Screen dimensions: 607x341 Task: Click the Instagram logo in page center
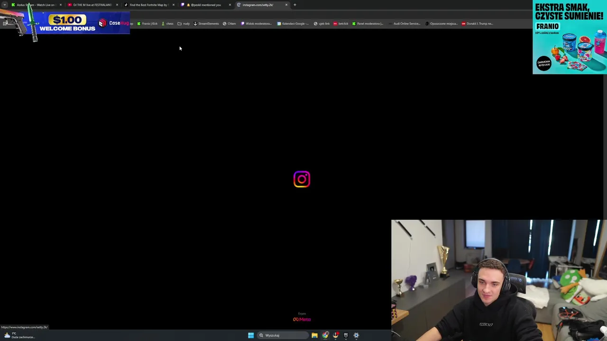302,179
